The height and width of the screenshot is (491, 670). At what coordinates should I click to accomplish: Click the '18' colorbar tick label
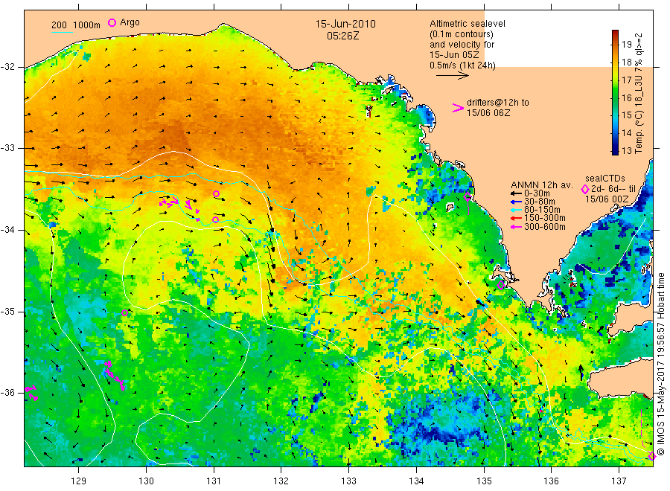click(626, 62)
